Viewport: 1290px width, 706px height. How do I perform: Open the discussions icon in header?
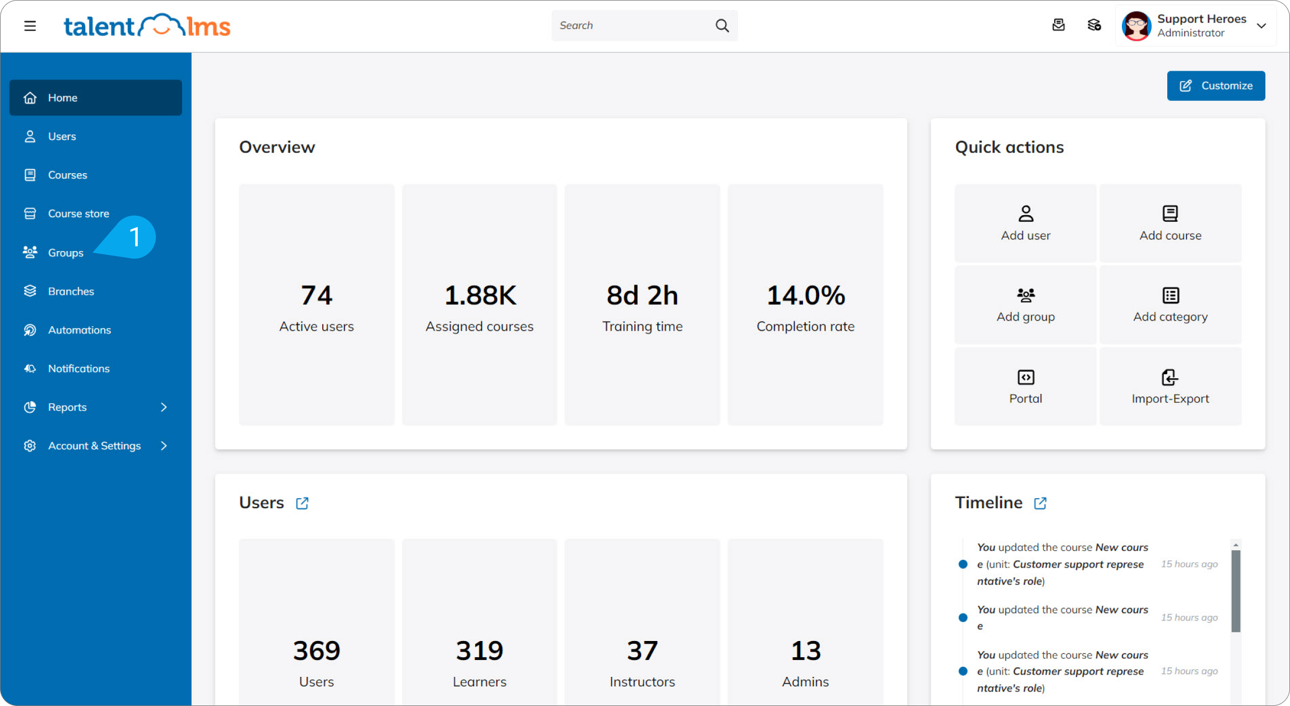click(x=1094, y=25)
